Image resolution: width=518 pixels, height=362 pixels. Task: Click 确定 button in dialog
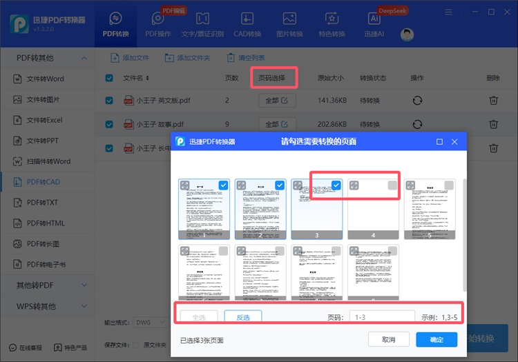(437, 339)
